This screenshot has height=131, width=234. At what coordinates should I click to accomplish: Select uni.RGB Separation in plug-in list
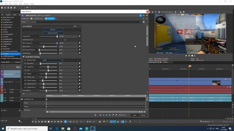point(8,56)
